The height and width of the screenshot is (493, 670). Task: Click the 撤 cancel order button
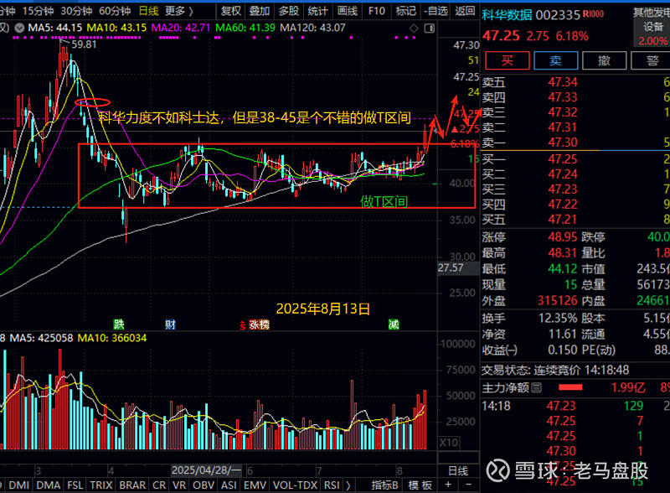tap(604, 60)
